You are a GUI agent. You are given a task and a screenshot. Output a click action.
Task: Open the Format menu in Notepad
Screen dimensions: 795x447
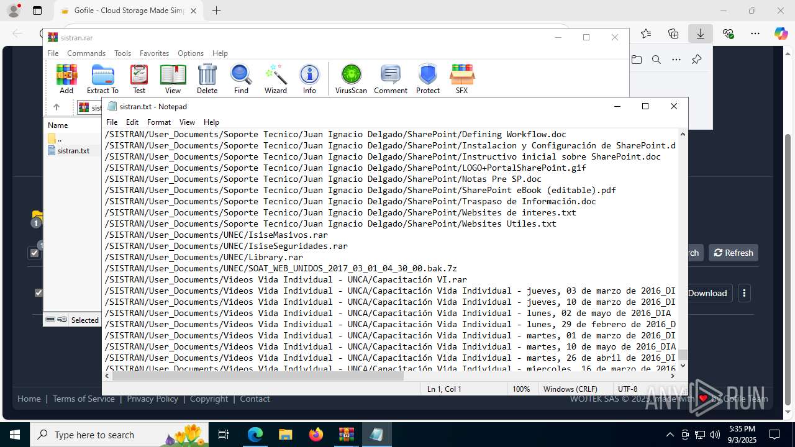[x=159, y=122]
